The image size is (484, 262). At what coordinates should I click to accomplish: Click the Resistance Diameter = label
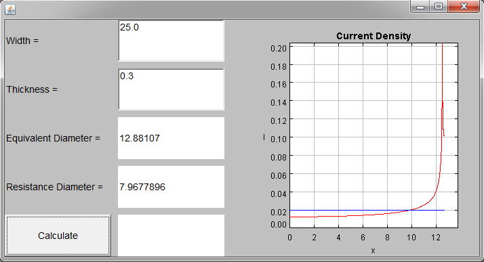[54, 187]
